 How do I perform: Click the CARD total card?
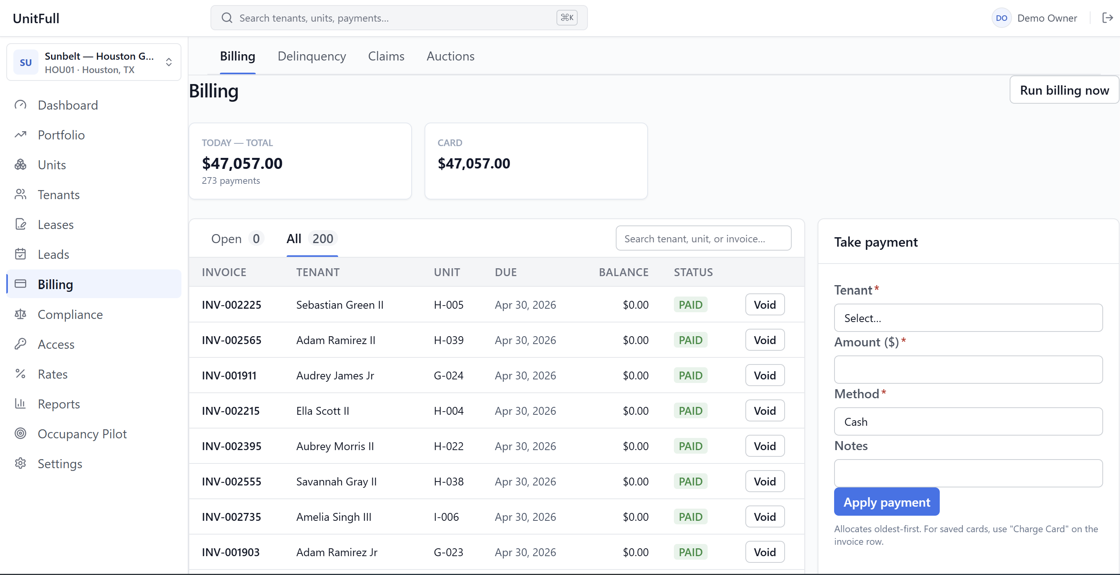(x=536, y=161)
